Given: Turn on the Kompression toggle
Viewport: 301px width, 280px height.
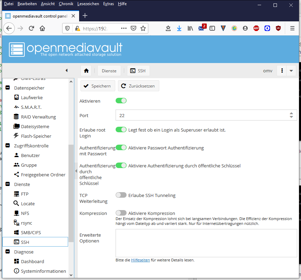Looking at the screenshot, I should tap(121, 213).
